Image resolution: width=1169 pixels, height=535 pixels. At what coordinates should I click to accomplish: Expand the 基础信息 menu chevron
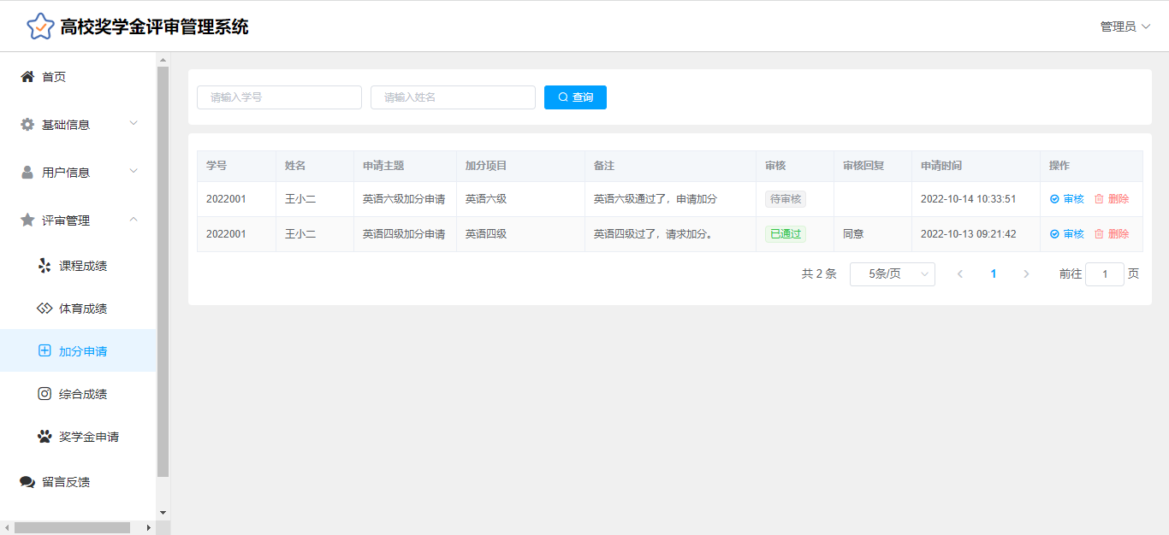coord(134,124)
